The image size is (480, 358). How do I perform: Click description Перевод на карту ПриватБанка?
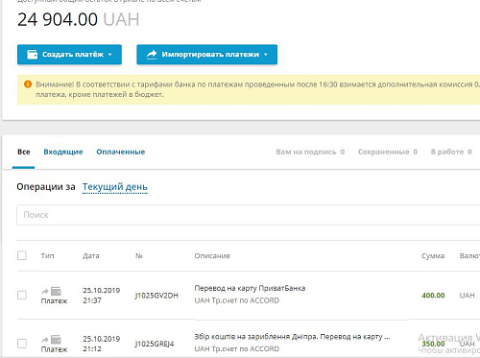(x=250, y=288)
